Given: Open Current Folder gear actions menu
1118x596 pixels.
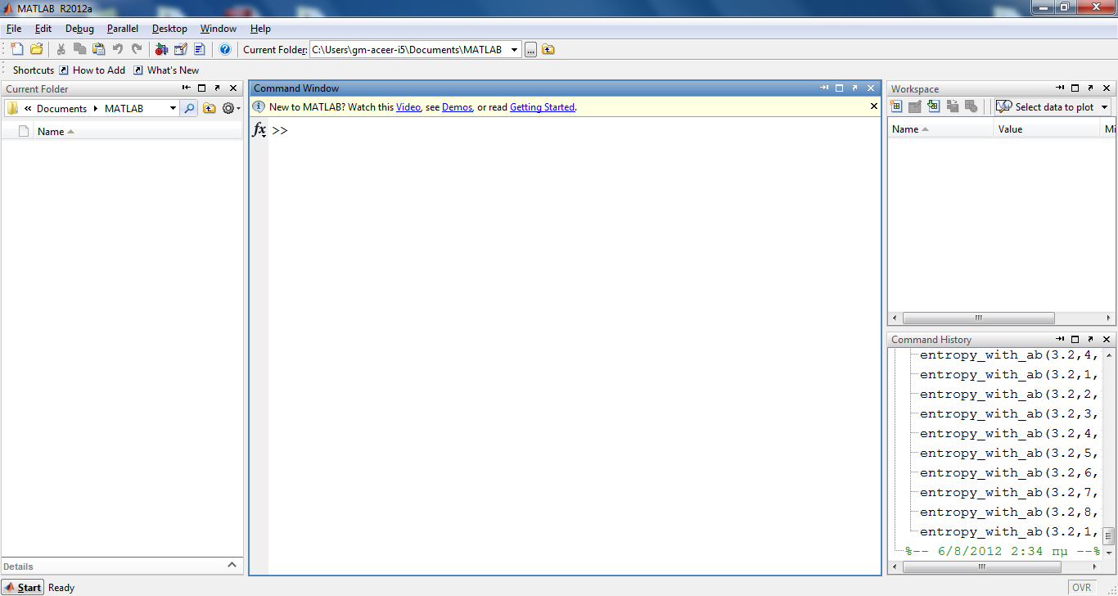Looking at the screenshot, I should 232,108.
